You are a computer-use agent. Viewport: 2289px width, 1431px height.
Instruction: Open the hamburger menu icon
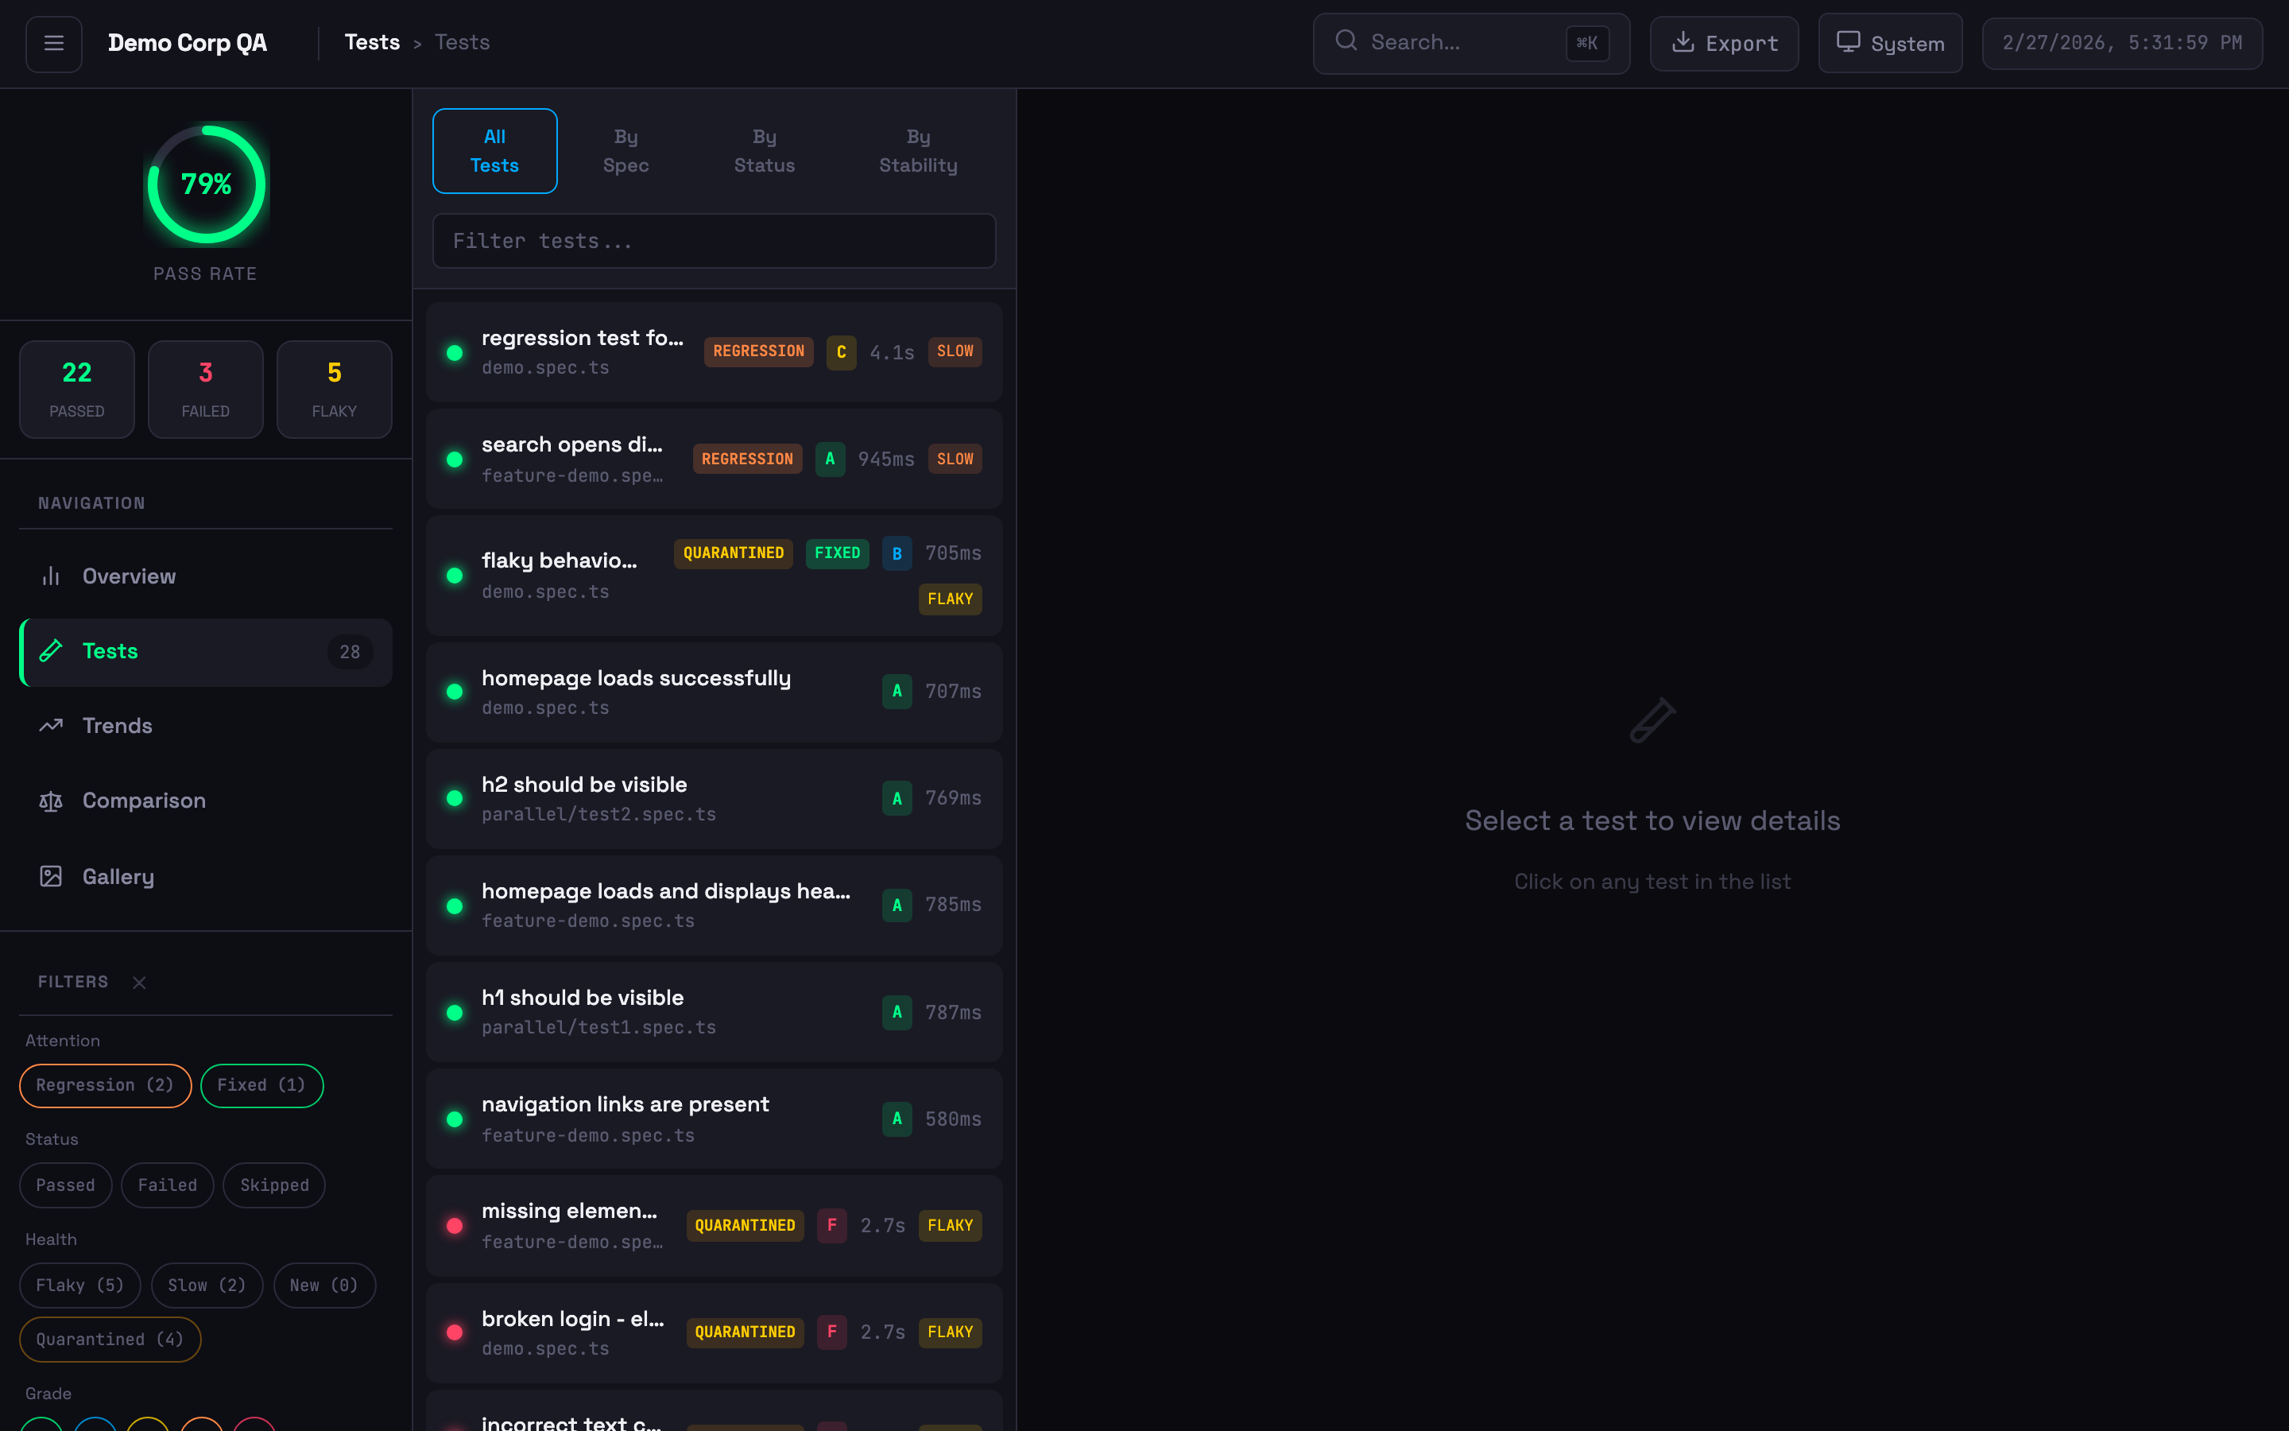54,44
